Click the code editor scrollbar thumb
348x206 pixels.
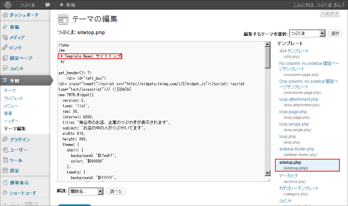pyautogui.click(x=268, y=57)
